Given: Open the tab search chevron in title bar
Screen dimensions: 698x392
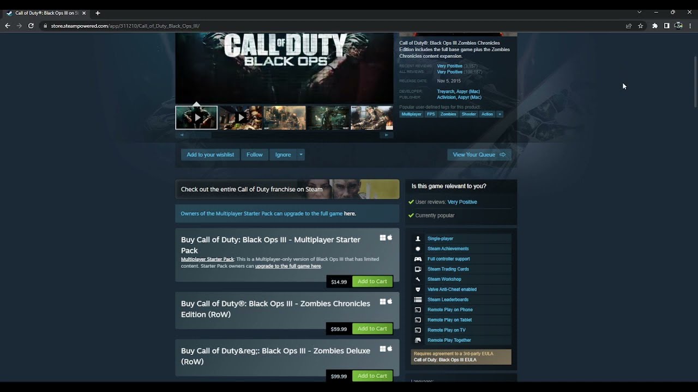Looking at the screenshot, I should 640,12.
